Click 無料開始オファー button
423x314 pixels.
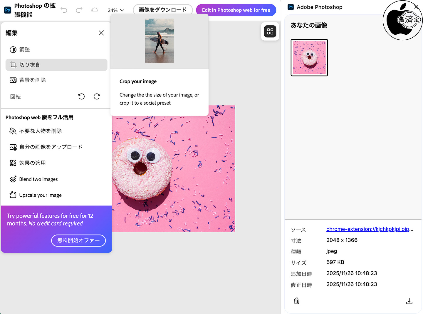(78, 240)
